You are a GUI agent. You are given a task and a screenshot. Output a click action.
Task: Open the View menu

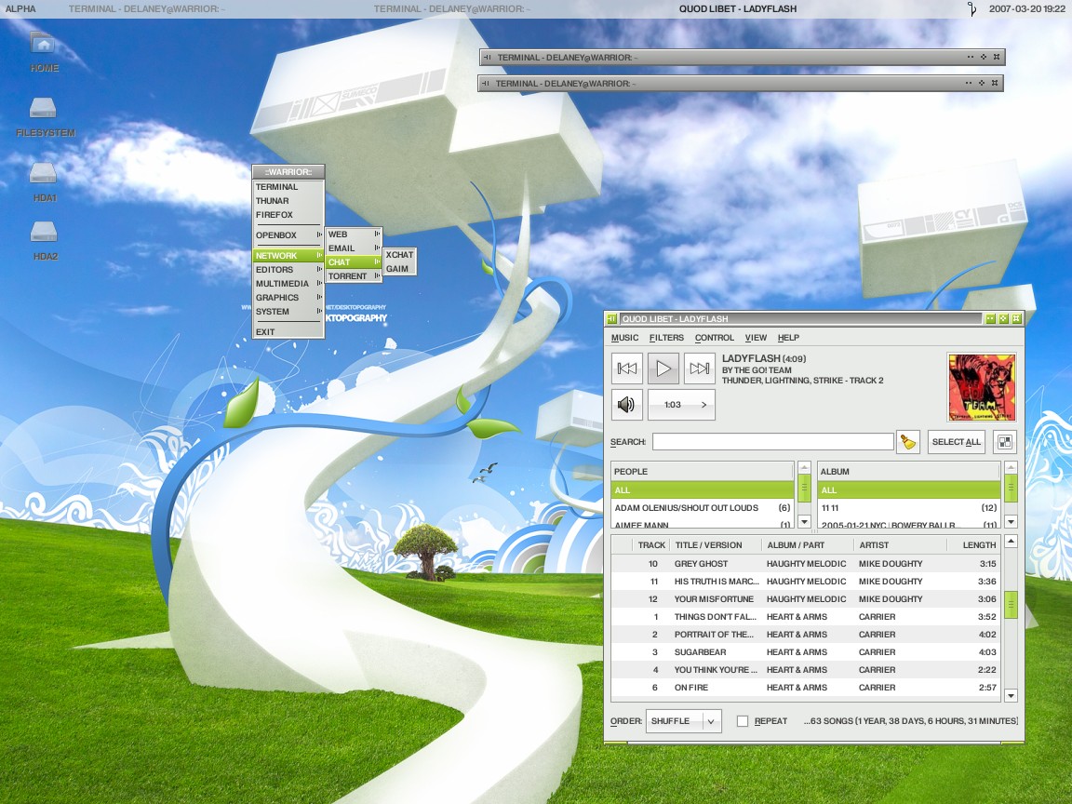tap(756, 338)
